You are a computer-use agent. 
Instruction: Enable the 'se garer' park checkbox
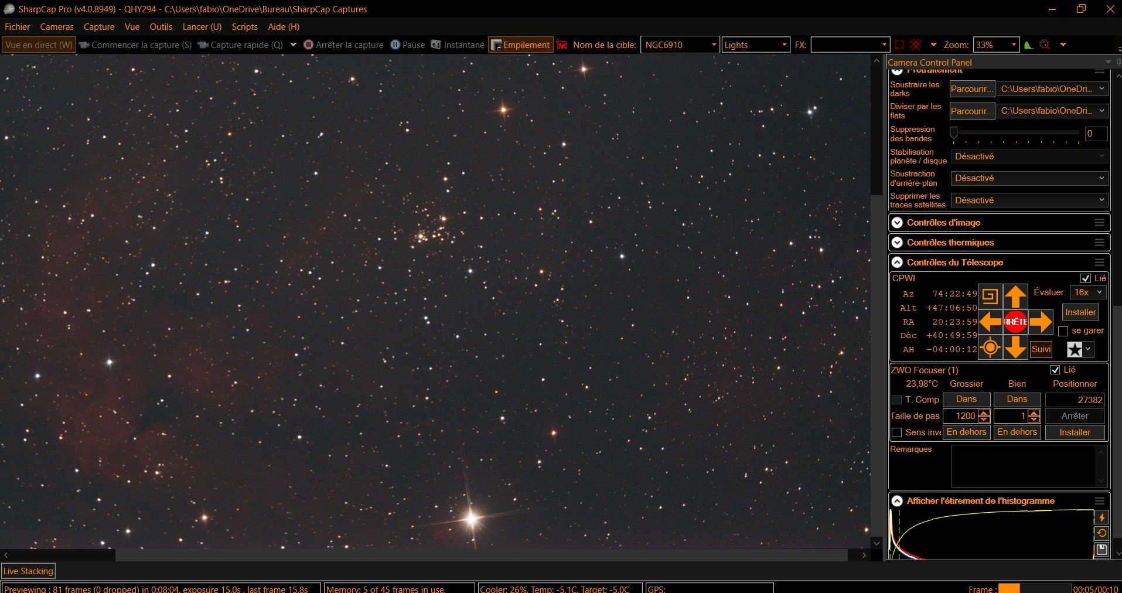pos(1063,331)
